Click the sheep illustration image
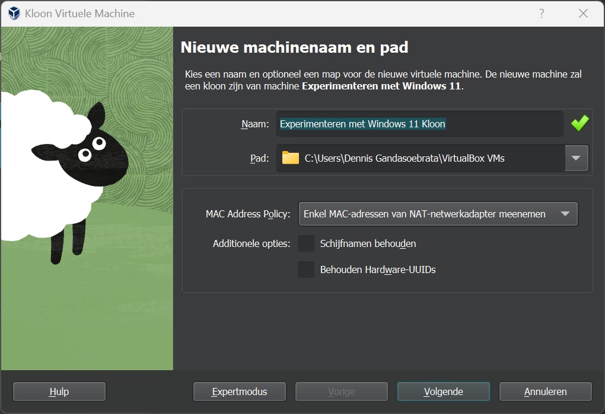Viewport: 605px width, 414px height. click(x=87, y=198)
